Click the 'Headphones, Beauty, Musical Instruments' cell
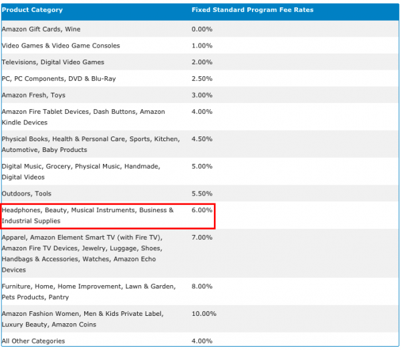Image resolution: width=401 pixels, height=350 pixels. coord(88,215)
